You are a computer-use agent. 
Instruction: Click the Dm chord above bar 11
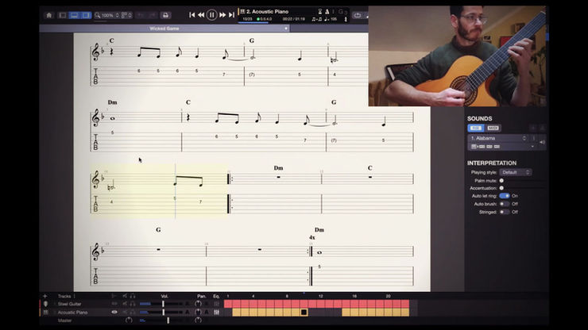[278, 168]
